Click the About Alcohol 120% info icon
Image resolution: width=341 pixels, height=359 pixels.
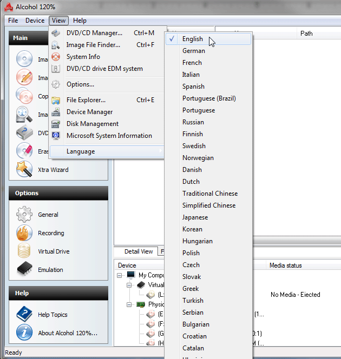pyautogui.click(x=24, y=333)
